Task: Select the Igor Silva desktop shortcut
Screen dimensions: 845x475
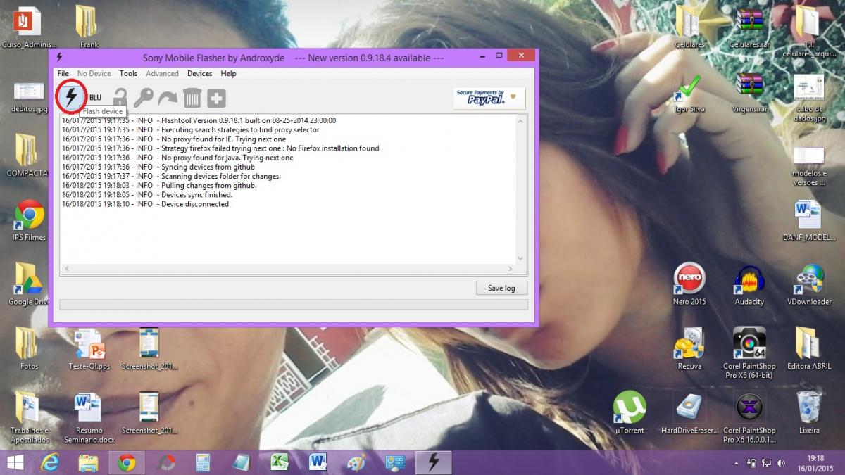Action: pyautogui.click(x=689, y=92)
